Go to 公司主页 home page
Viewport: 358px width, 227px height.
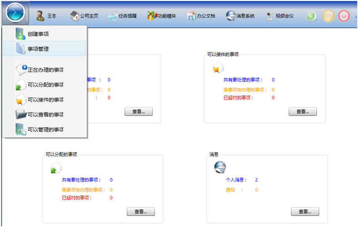tap(84, 16)
